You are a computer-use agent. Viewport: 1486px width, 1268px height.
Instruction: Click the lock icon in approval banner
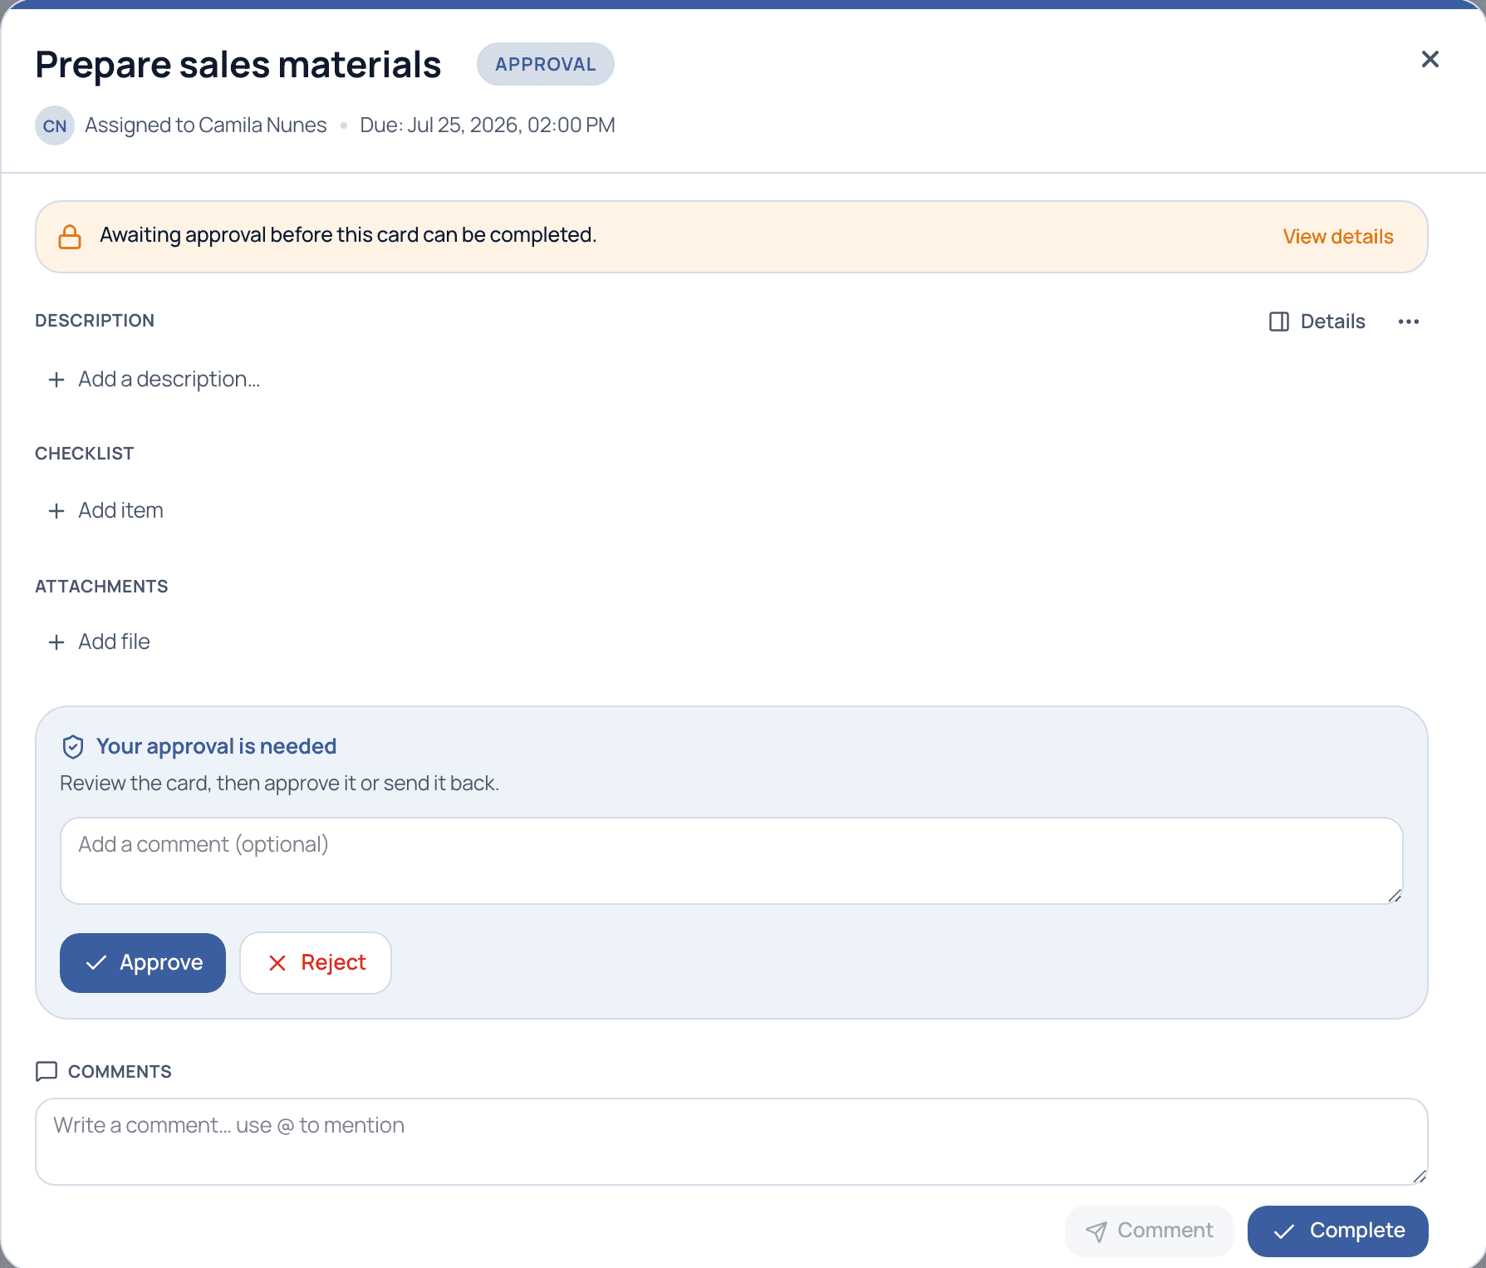(70, 237)
